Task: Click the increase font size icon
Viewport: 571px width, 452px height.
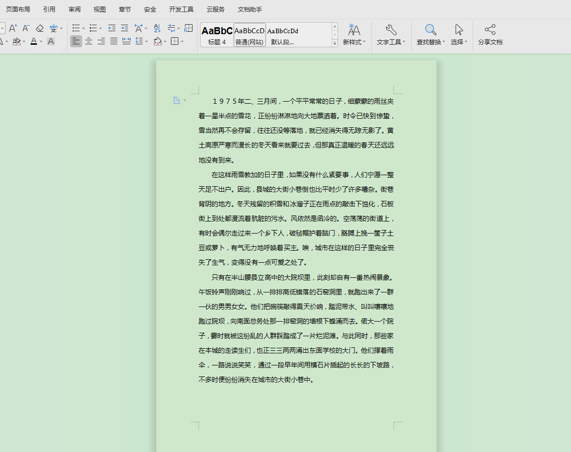Action: point(13,28)
